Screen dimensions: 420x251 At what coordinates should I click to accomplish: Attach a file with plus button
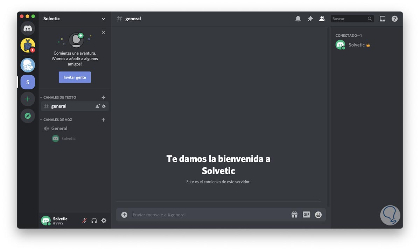124,215
